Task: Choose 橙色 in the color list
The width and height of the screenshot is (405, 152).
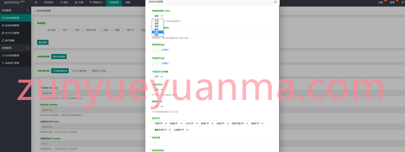Action: 157,35
